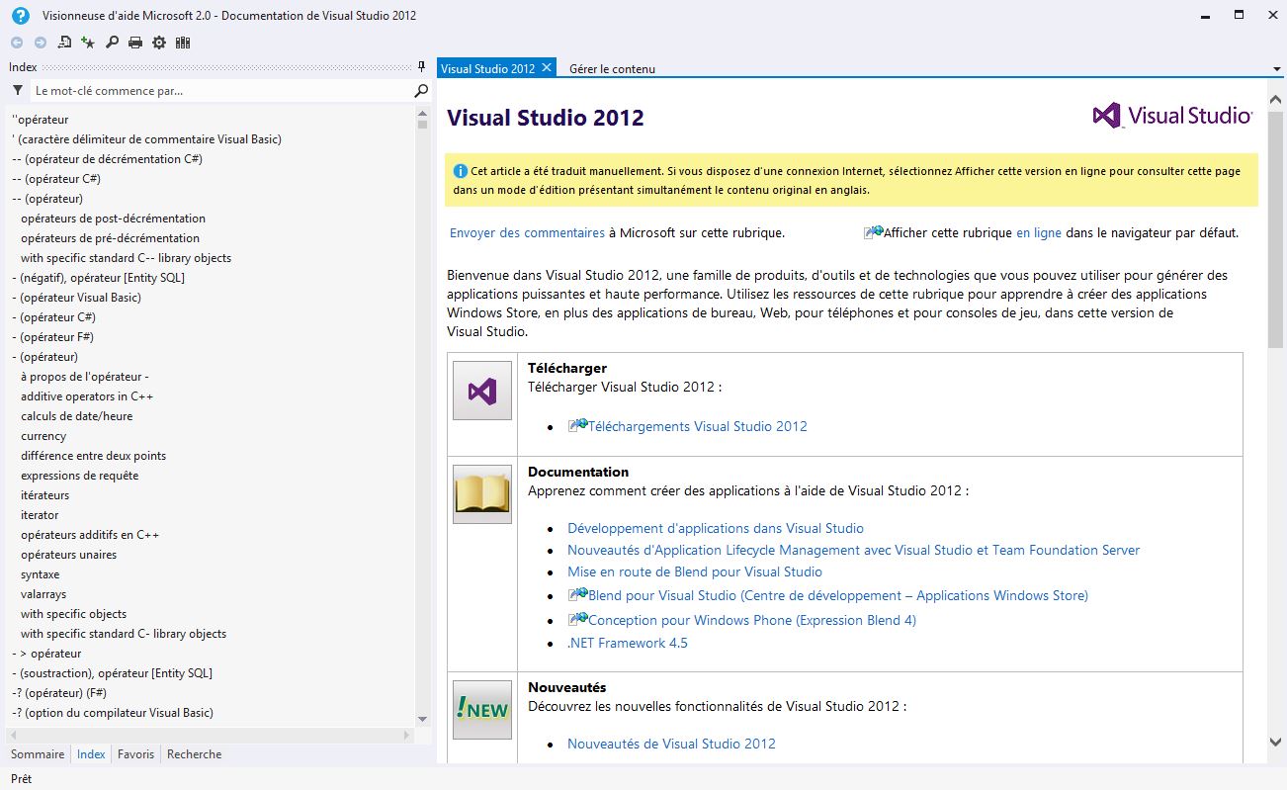This screenshot has height=790, width=1287.
Task: Click the book thumbnail in Documentation
Action: [482, 494]
